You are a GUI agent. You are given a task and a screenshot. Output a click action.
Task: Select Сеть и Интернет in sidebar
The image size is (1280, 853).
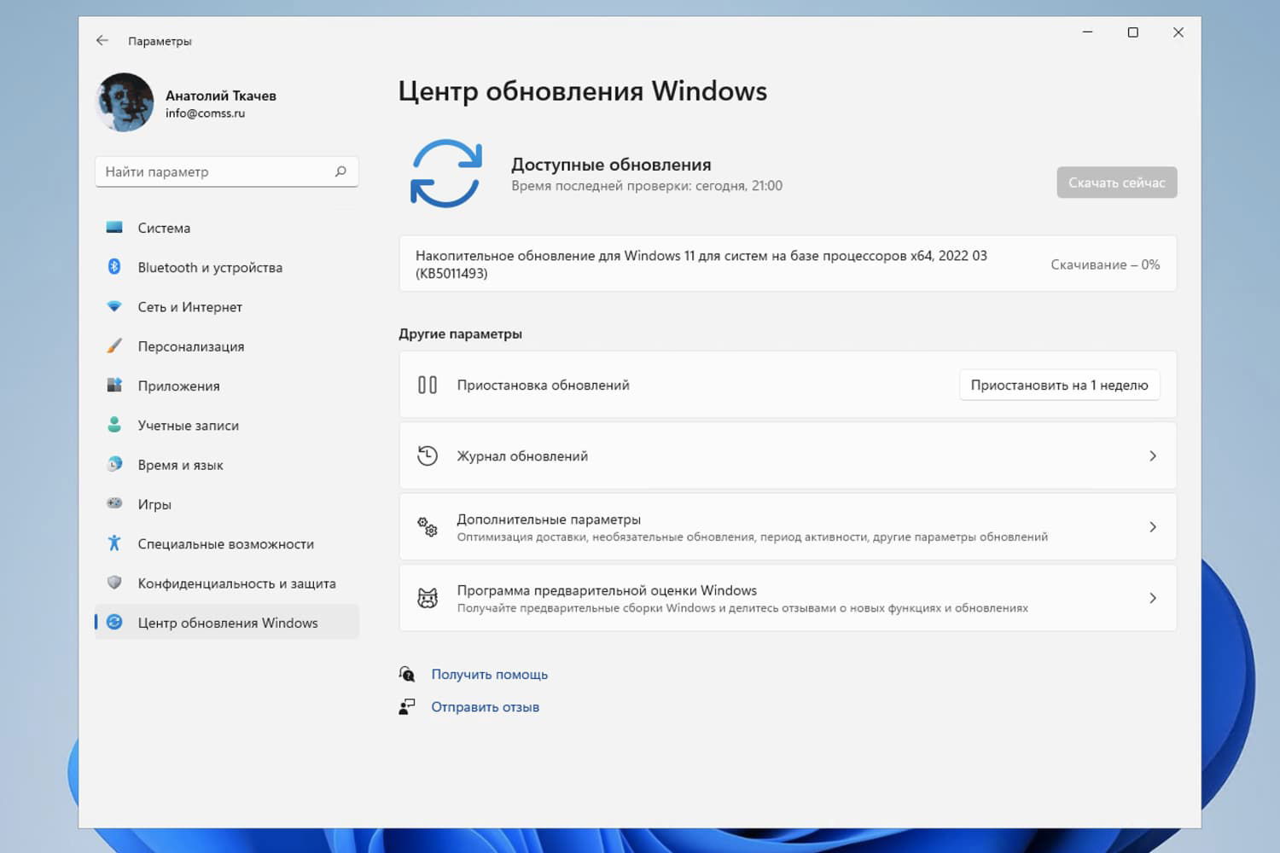(227, 306)
